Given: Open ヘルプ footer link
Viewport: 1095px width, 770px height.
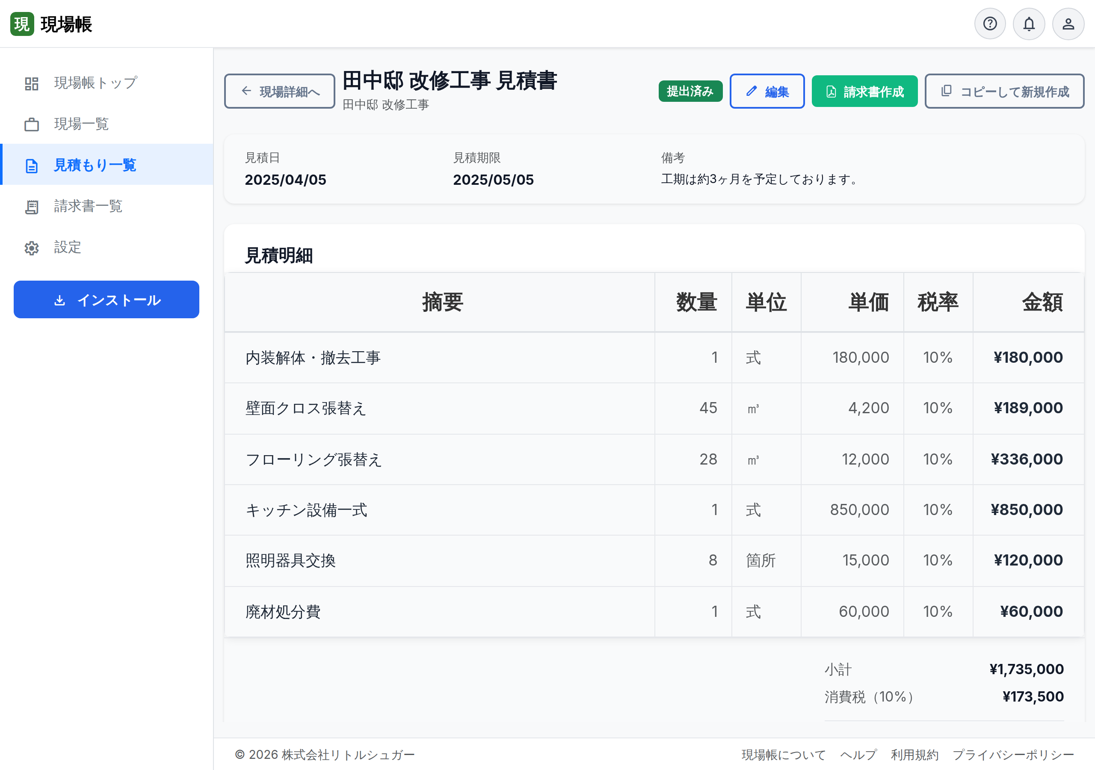Looking at the screenshot, I should click(x=858, y=755).
